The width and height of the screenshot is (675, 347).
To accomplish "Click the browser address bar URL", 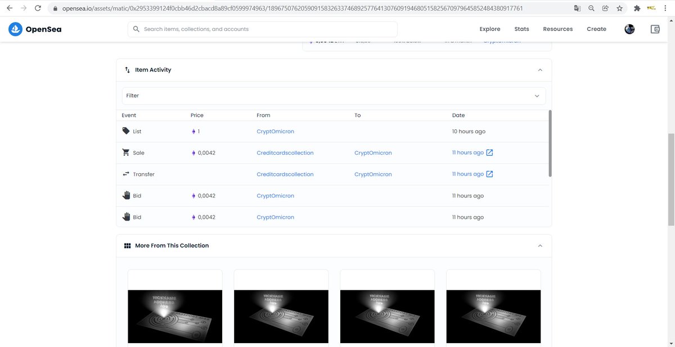I will click(292, 8).
